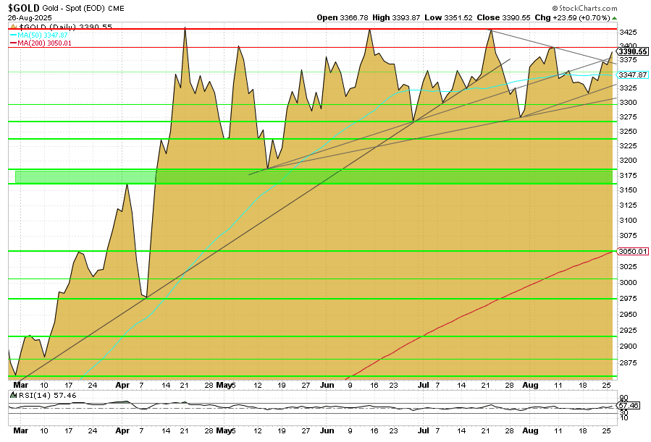The image size is (651, 442).
Task: Click the 3250 price axis label
Action: pos(628,131)
